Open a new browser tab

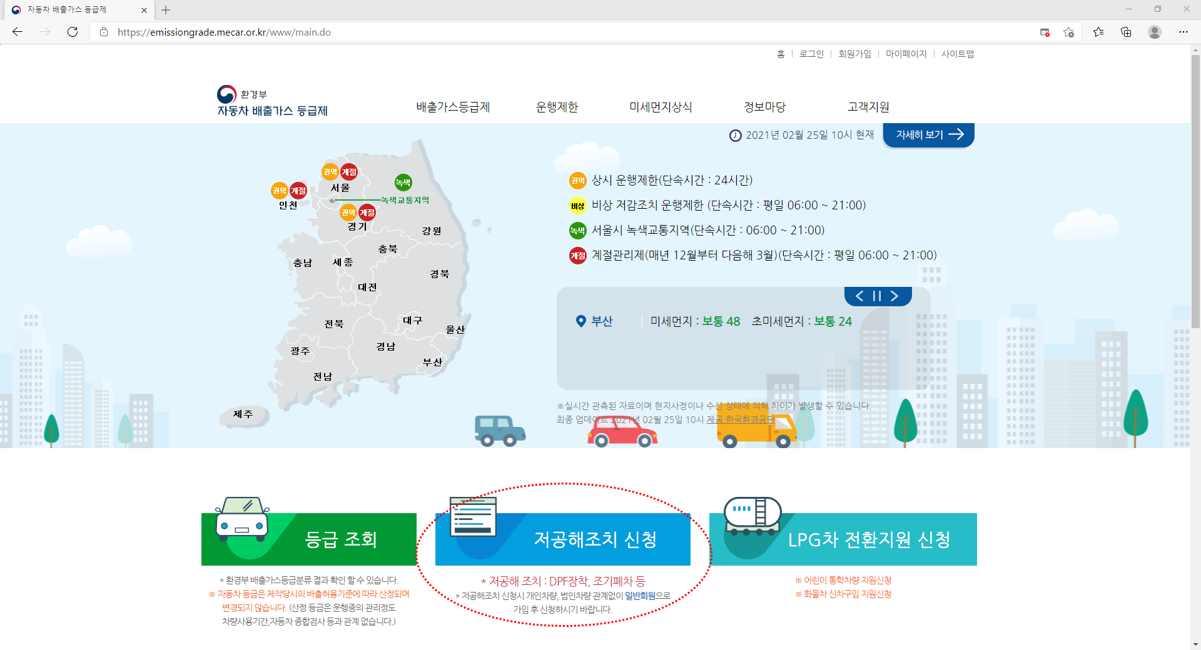166,10
